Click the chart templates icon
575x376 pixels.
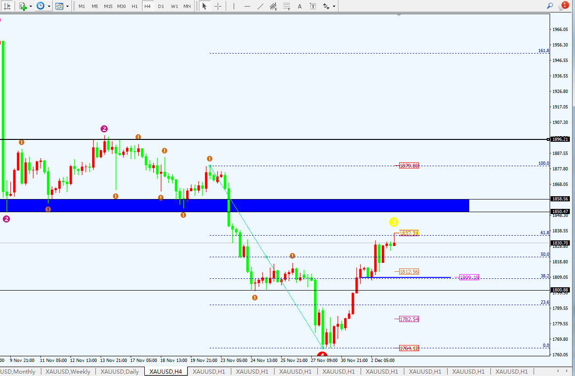click(x=59, y=6)
